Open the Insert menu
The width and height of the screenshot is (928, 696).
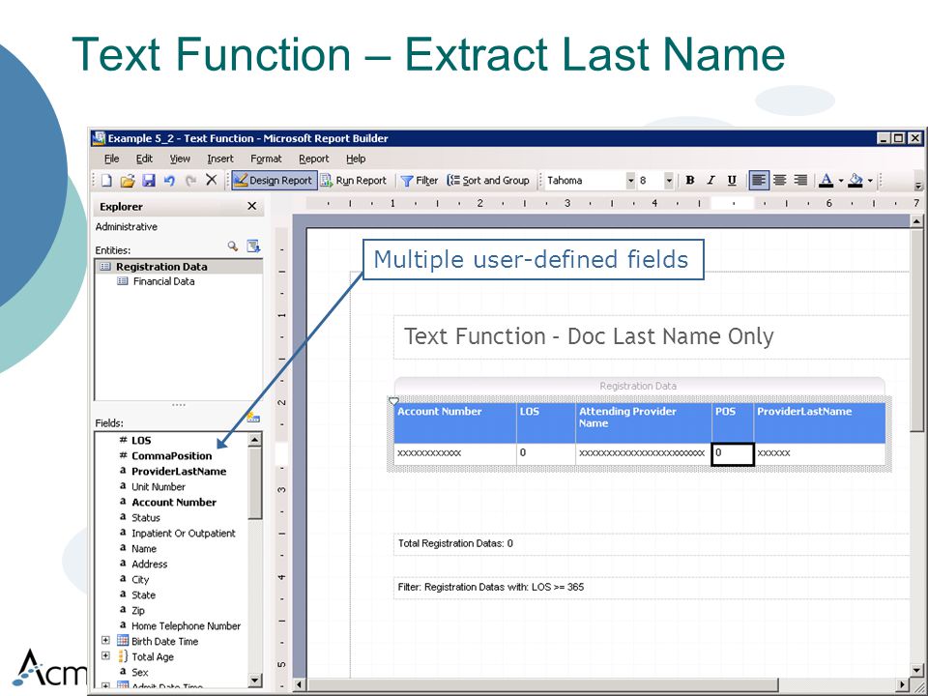[220, 159]
